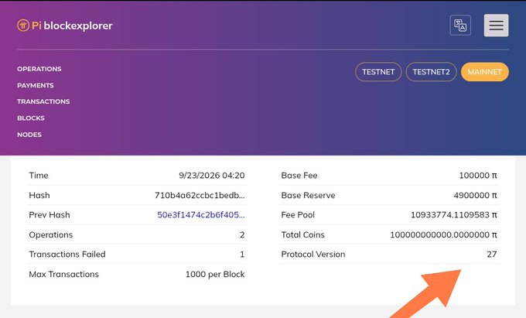
Task: Click the Protocol Version value 27
Action: point(492,255)
